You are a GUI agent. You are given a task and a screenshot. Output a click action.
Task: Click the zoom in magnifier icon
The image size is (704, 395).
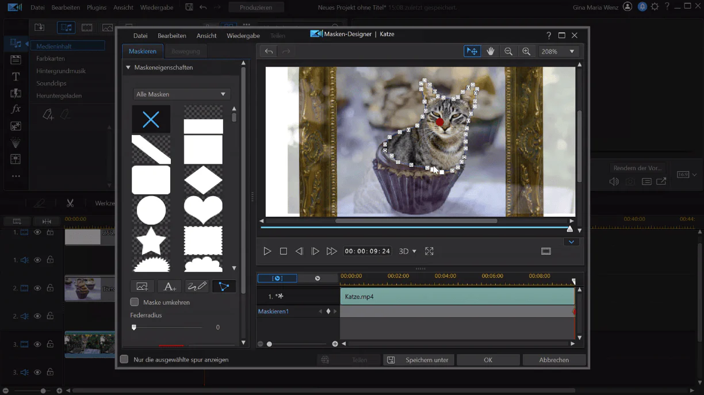point(526,51)
